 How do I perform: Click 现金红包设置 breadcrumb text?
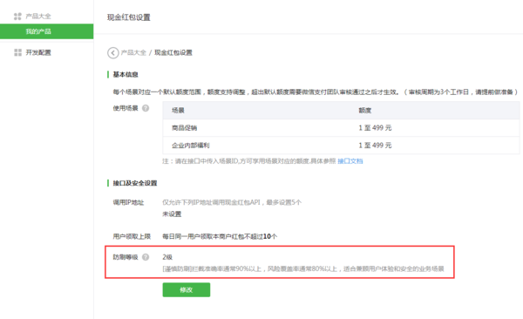coord(173,52)
